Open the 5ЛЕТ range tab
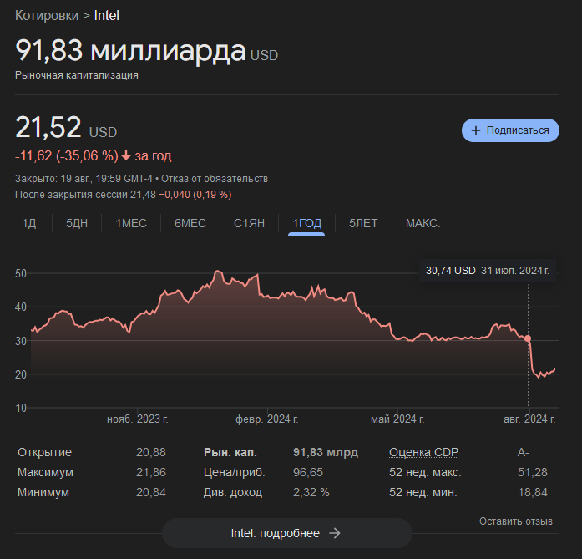Screen dimensions: 582x559 [363, 224]
